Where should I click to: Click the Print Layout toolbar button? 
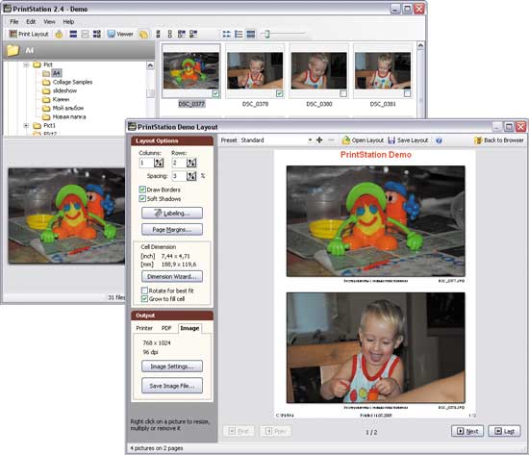pyautogui.click(x=29, y=34)
